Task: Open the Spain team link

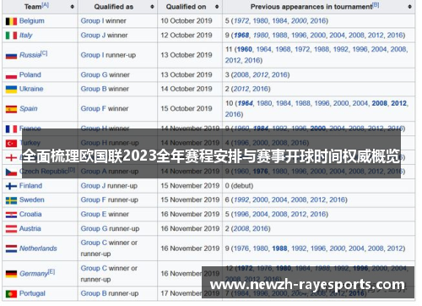Action: tap(29, 108)
